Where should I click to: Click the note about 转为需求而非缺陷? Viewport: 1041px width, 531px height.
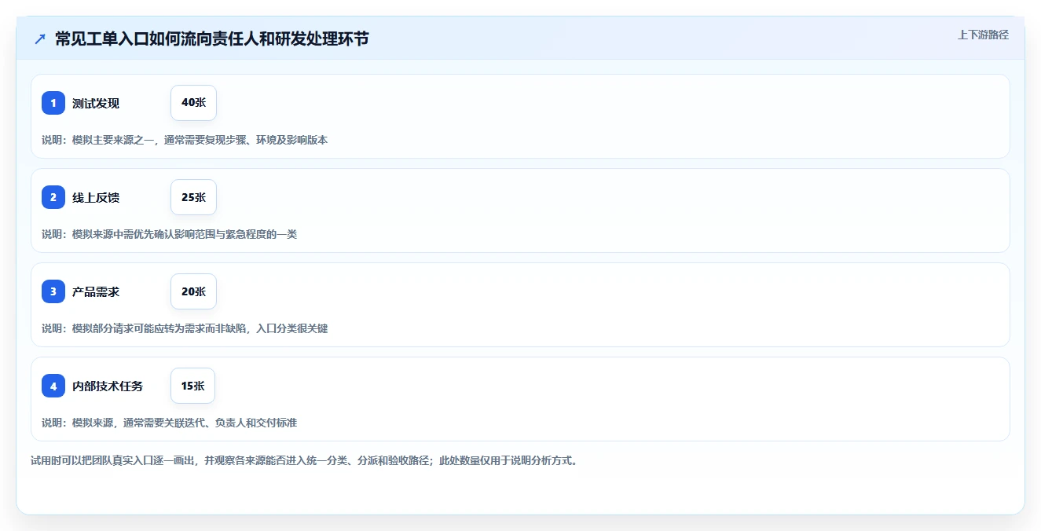pos(185,328)
